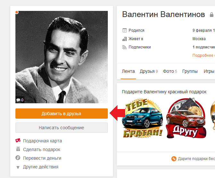Viewport: 215px width, 178px height.
Task: Click the subscribers feed icon
Action: pos(124,47)
